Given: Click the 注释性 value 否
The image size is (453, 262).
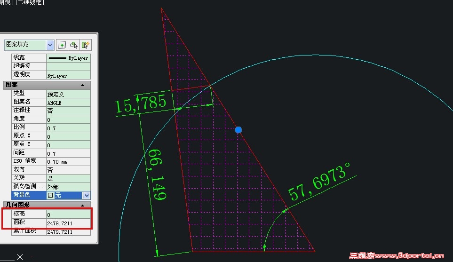Looking at the screenshot, I should tap(69, 111).
